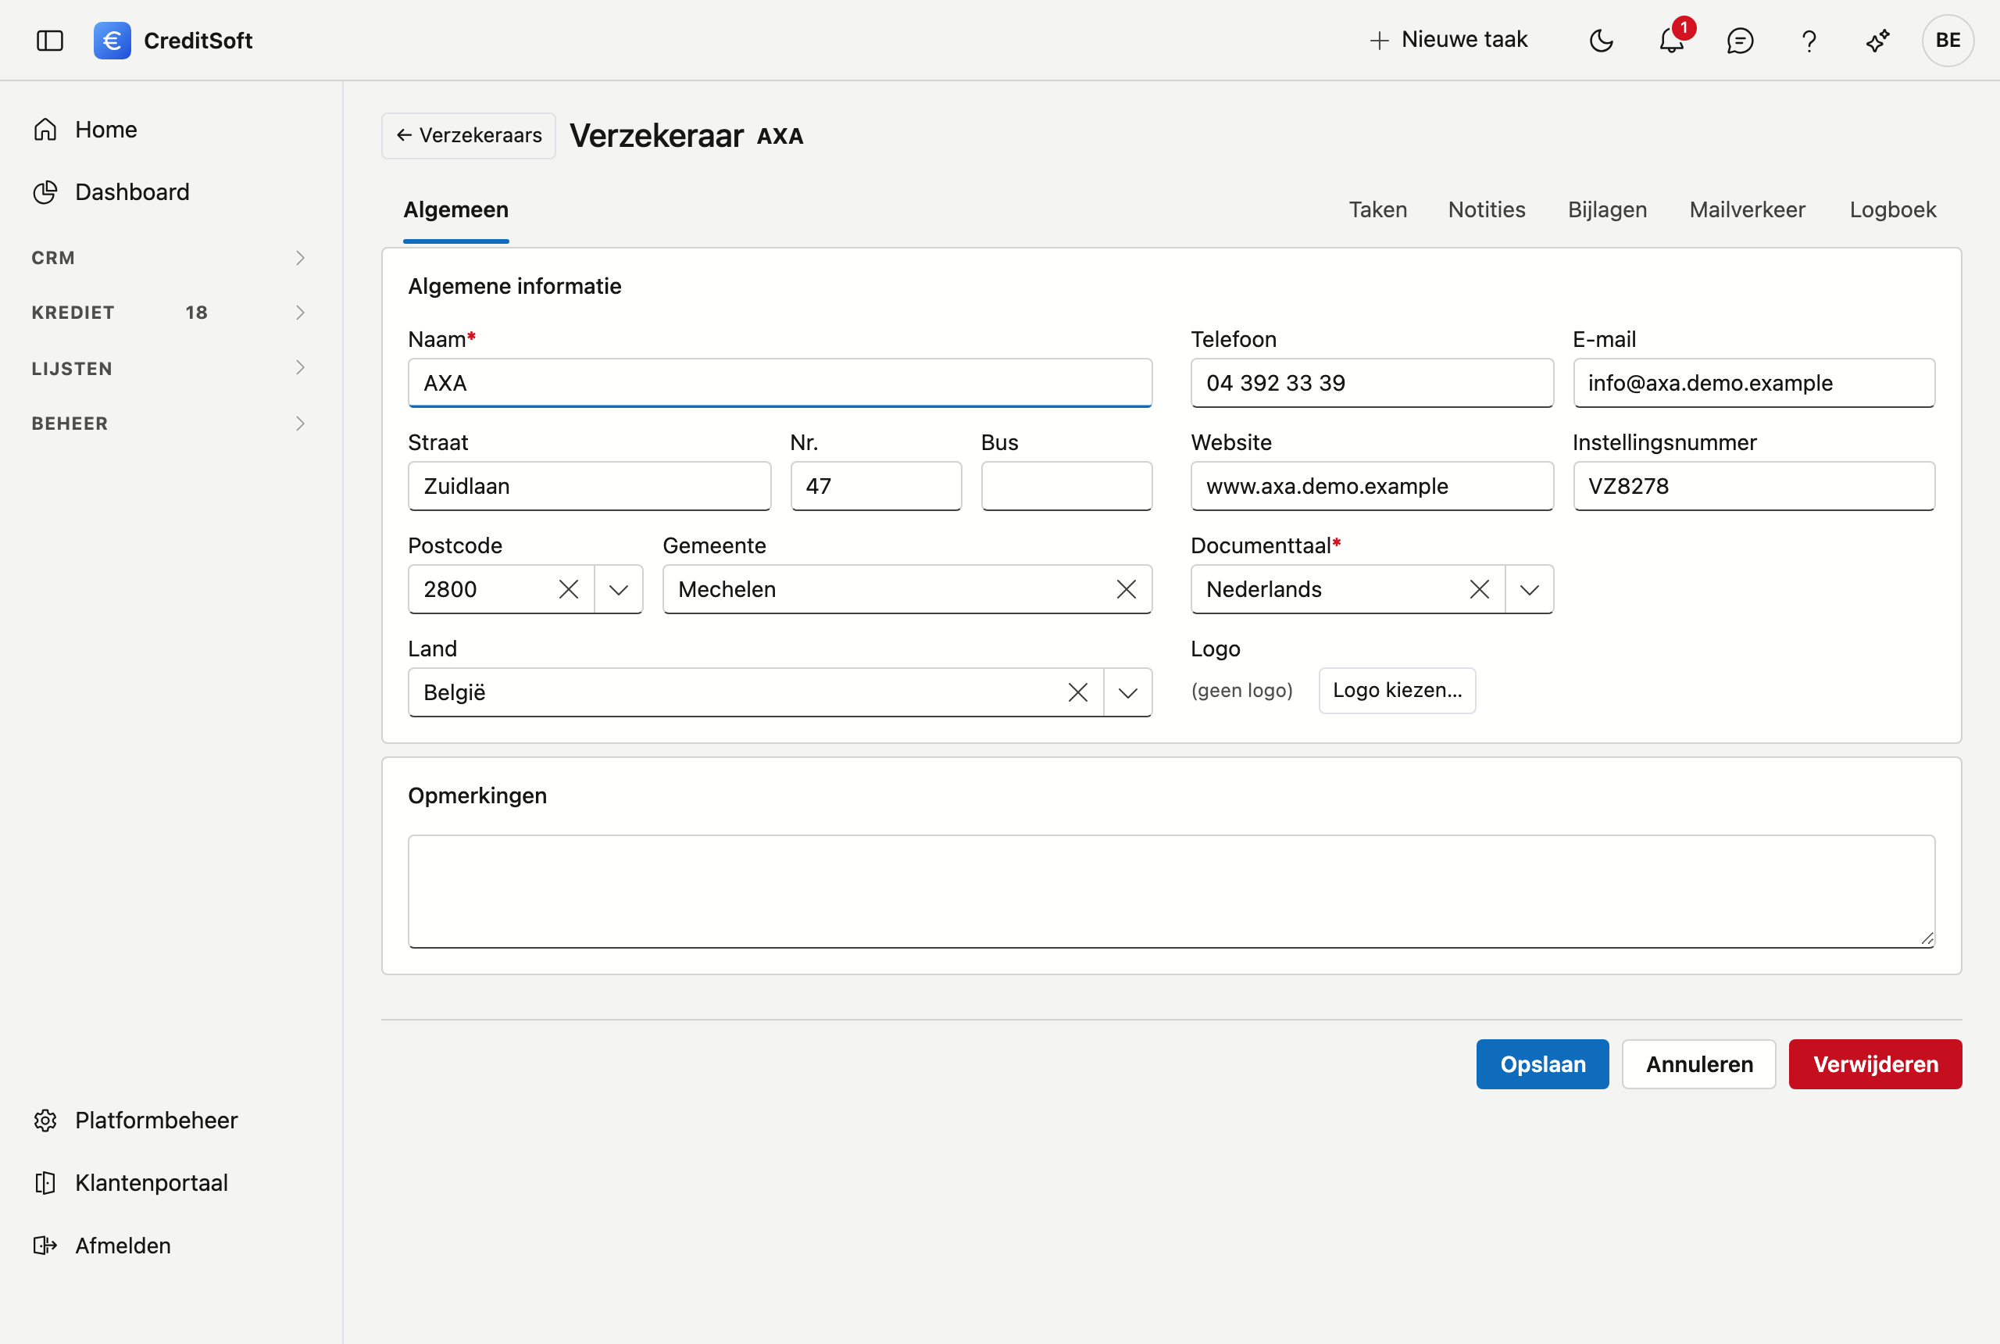Focus the Instellingsnummer field

1753,486
